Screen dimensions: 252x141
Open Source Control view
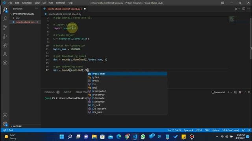pyautogui.click(x=5, y=27)
